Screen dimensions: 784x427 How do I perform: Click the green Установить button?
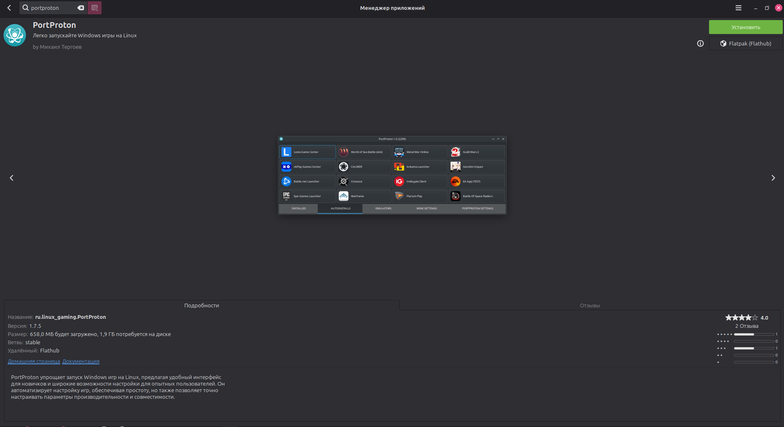(745, 27)
